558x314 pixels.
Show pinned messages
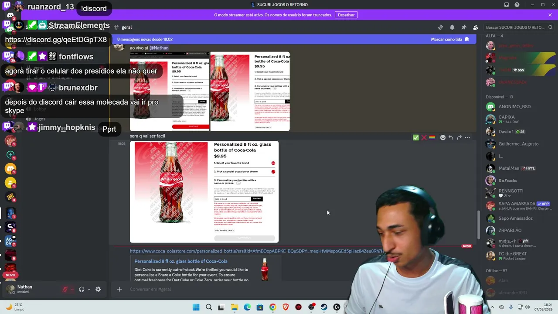click(464, 27)
